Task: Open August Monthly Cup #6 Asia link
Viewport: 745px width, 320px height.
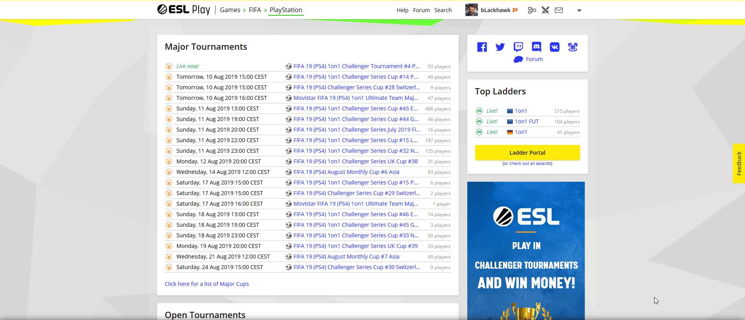Action: click(x=347, y=172)
